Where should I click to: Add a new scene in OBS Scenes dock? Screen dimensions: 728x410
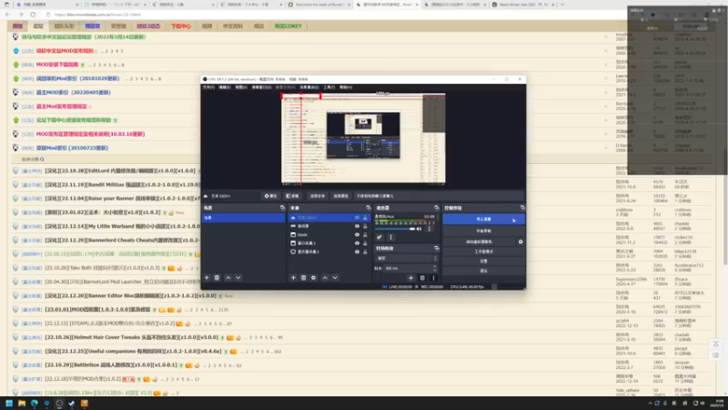point(207,278)
